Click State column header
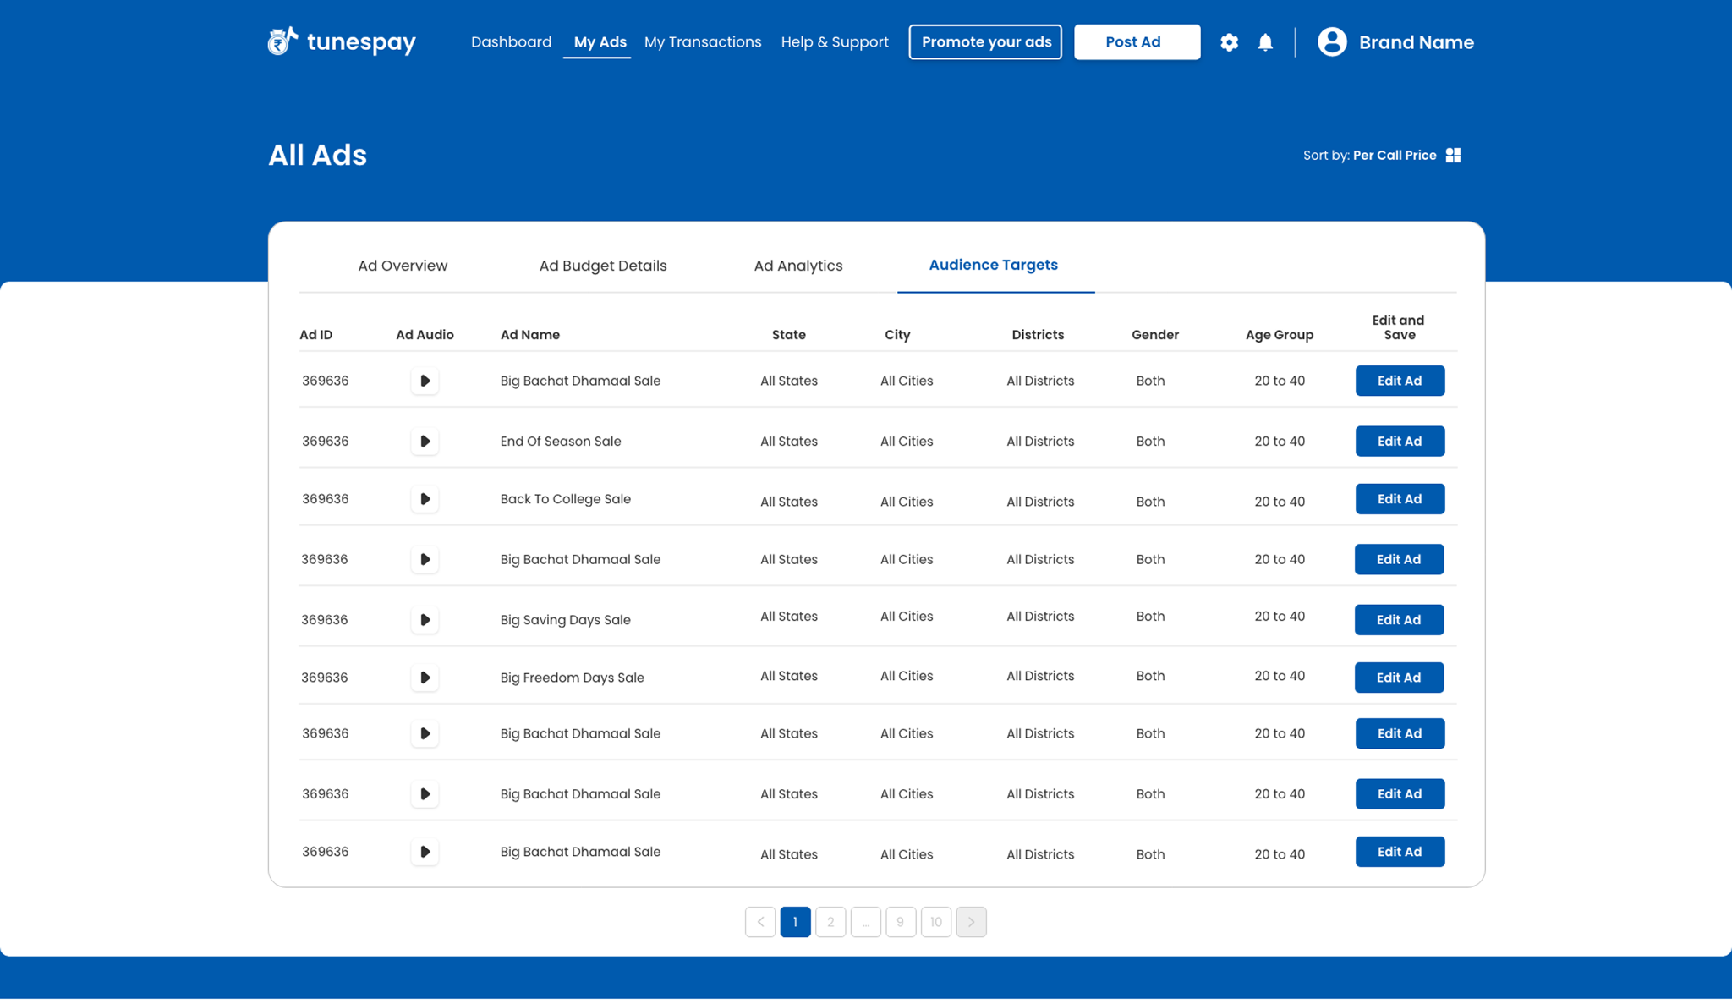The image size is (1732, 1004). tap(788, 335)
